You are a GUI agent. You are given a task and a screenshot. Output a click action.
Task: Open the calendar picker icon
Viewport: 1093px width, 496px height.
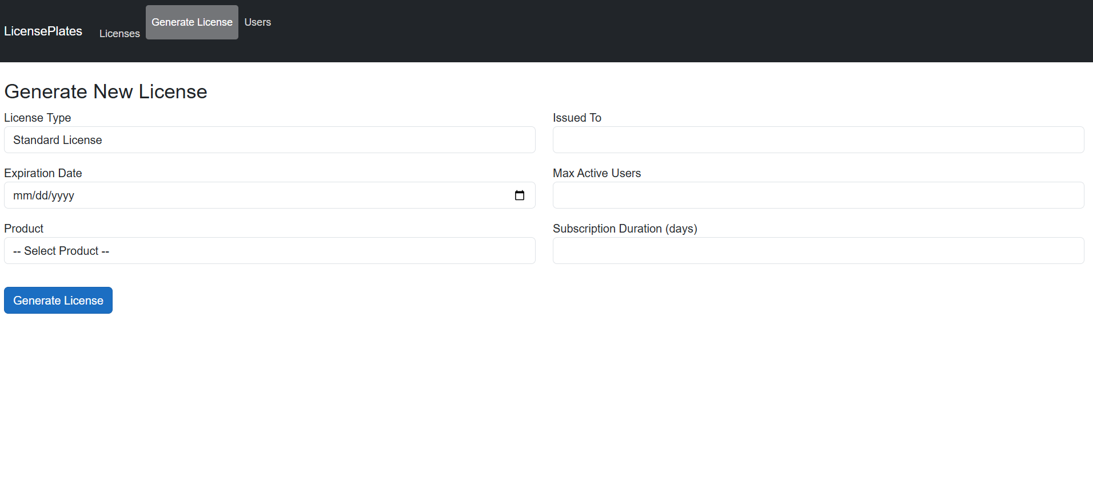pyautogui.click(x=519, y=195)
